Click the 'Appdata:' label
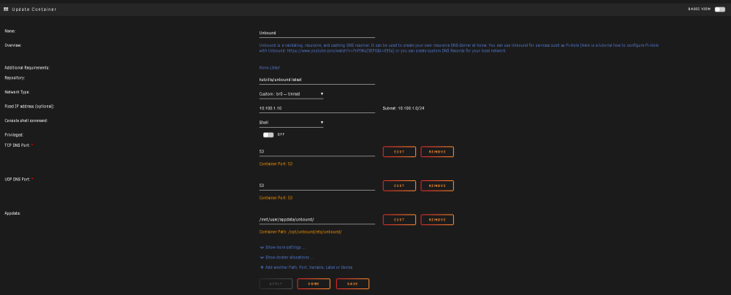The height and width of the screenshot is (295, 731). [x=13, y=213]
